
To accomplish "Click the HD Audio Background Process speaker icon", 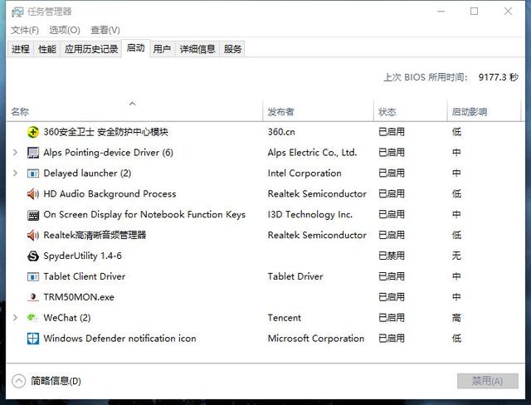I will (x=33, y=194).
